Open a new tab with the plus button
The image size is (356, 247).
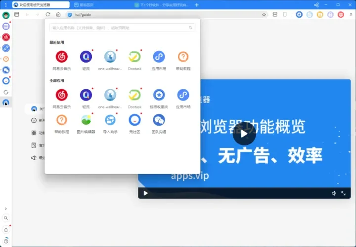pos(197,5)
